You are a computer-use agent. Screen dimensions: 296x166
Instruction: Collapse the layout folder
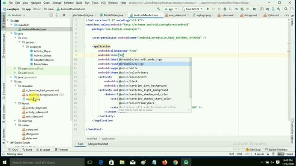(x=15, y=103)
